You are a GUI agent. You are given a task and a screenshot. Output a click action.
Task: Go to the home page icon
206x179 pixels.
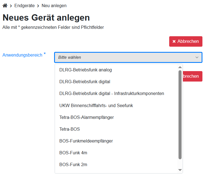click(x=5, y=6)
